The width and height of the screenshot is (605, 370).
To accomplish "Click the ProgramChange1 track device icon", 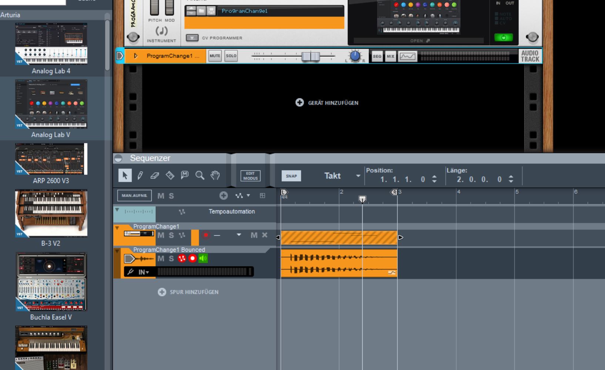I will pyautogui.click(x=139, y=234).
